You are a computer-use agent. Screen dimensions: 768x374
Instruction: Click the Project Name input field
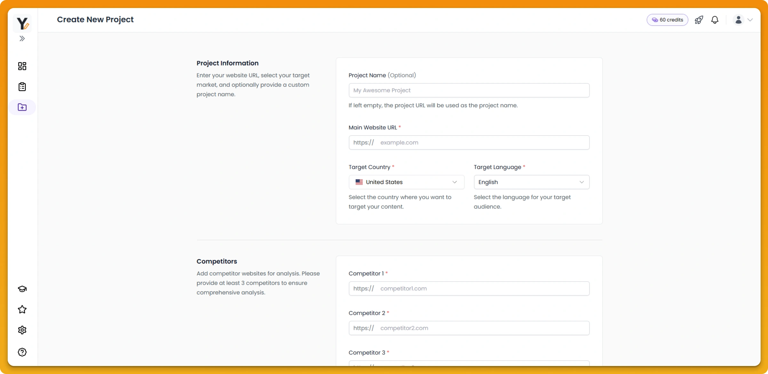point(469,90)
